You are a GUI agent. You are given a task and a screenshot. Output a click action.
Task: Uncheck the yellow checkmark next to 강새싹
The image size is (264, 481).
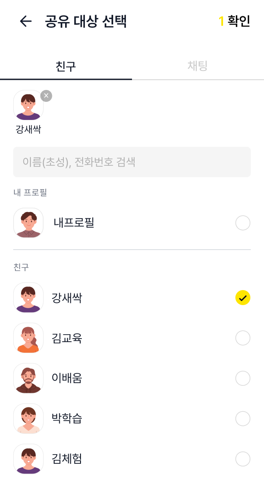click(243, 298)
